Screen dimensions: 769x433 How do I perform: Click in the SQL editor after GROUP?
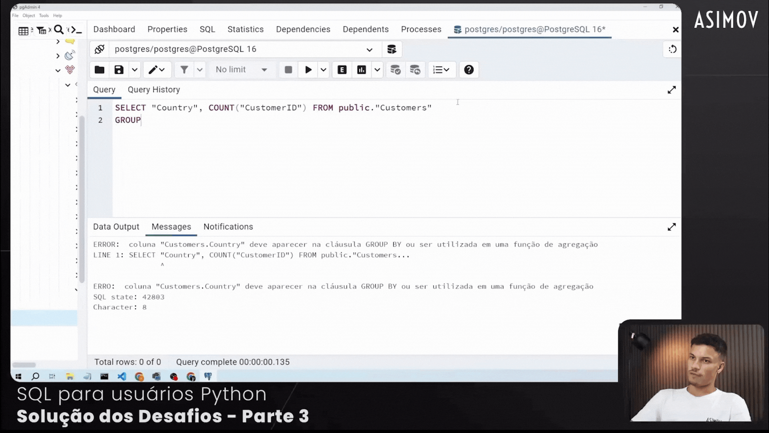[141, 120]
